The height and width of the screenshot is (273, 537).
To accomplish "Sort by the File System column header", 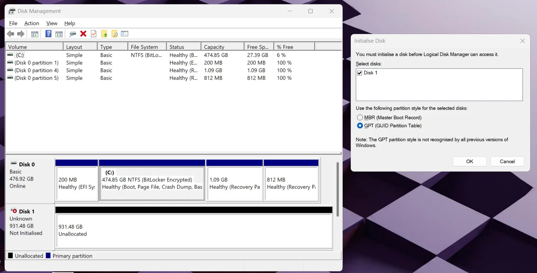I will coord(147,47).
